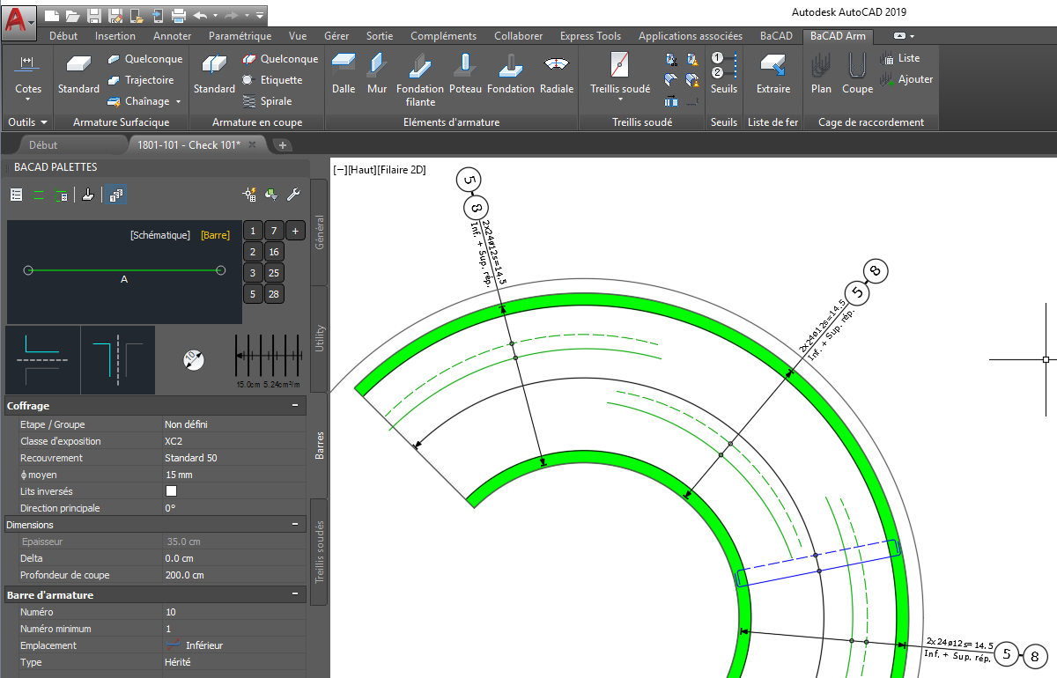1057x678 pixels.
Task: Click the Mur element tool
Action: click(x=377, y=75)
